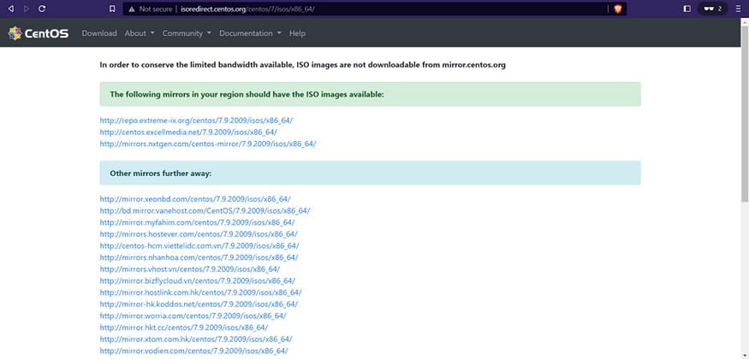Click the limited bandwidth notice text

302,65
